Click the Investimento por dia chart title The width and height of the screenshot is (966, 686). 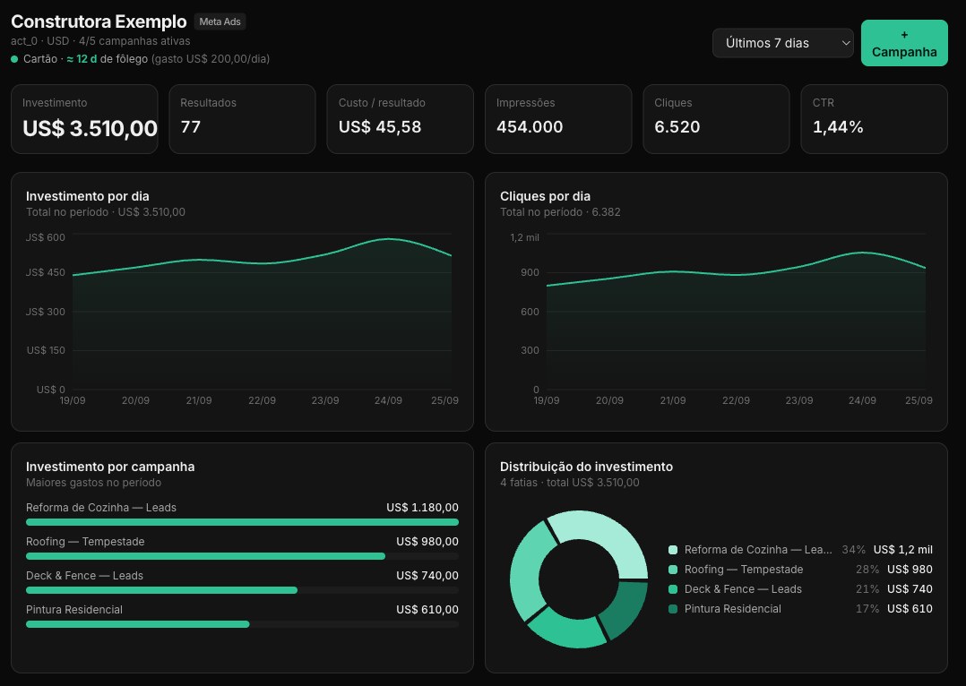coord(88,196)
